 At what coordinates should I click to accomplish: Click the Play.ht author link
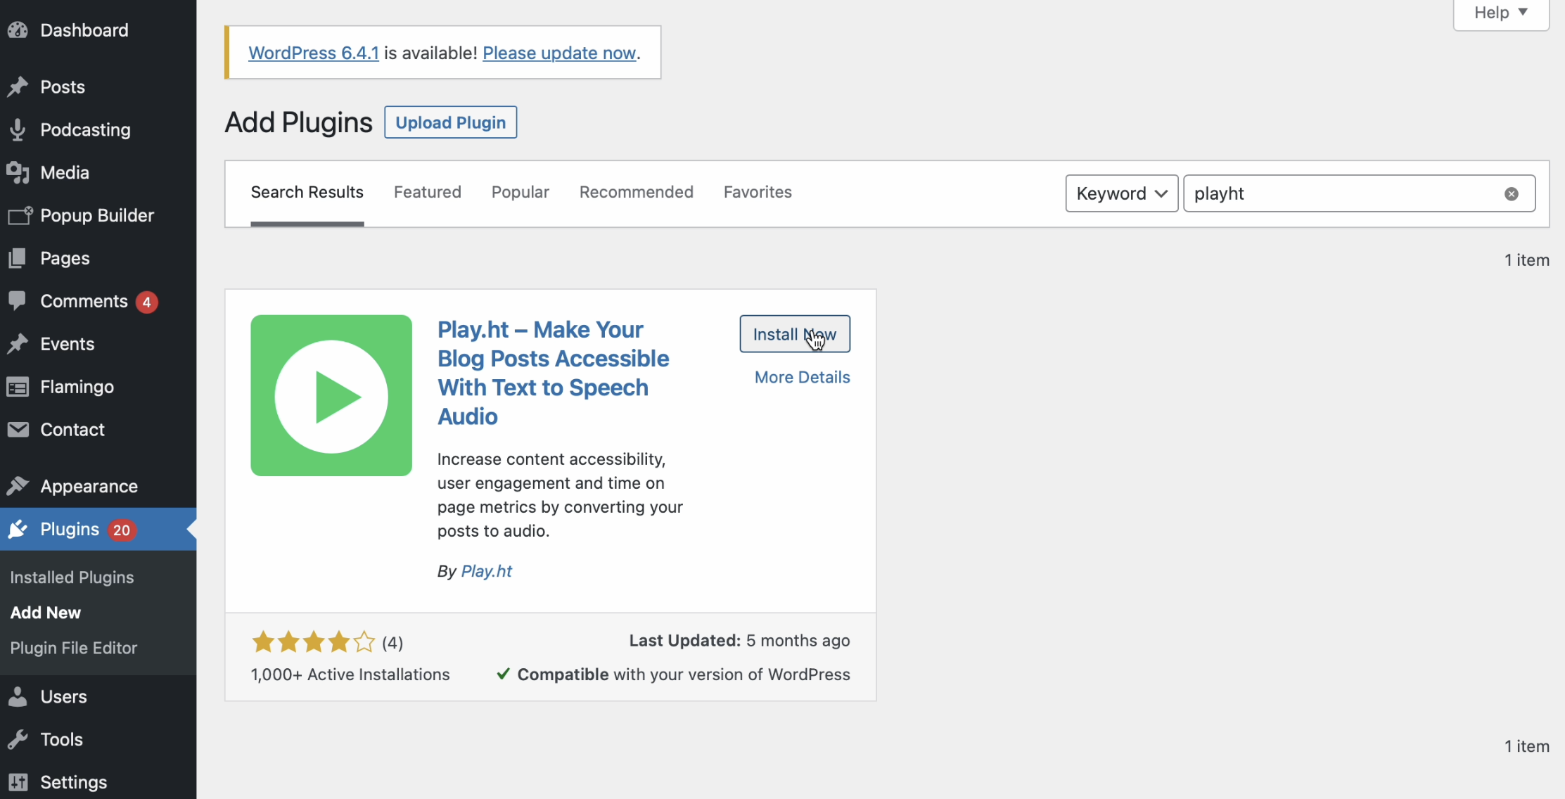click(x=487, y=571)
